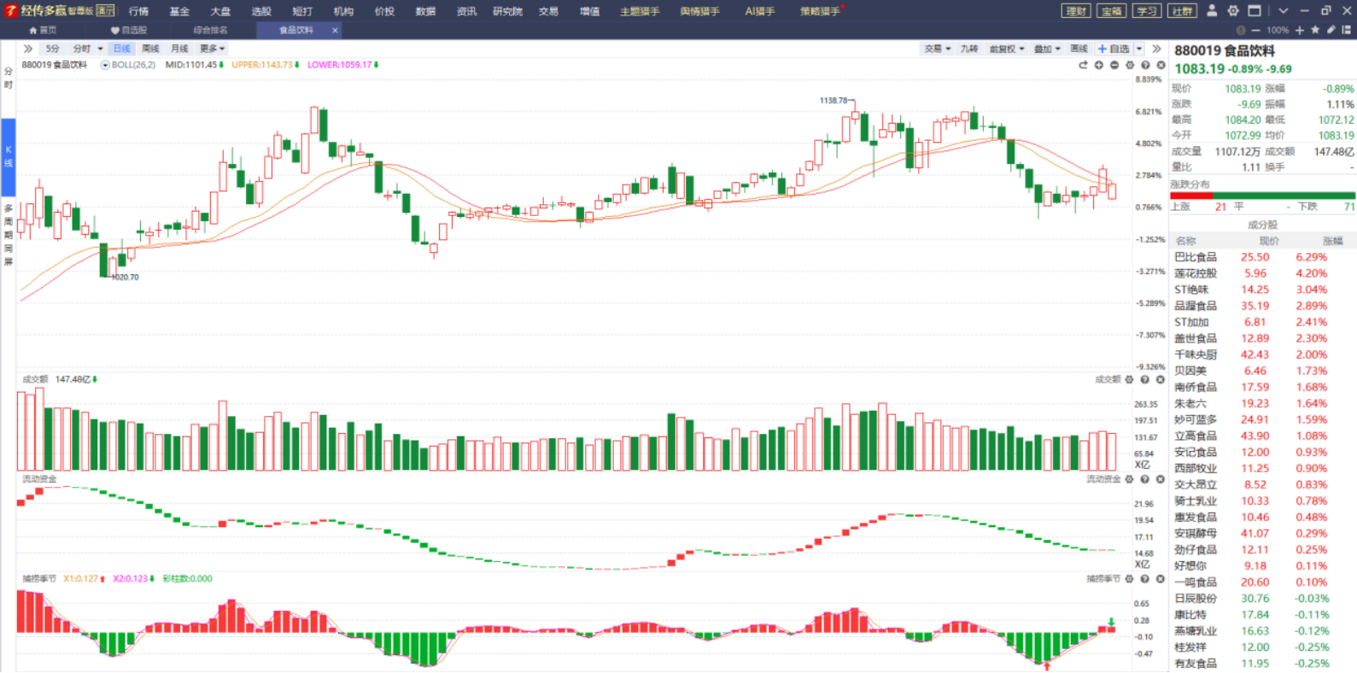Open help for 捕捞季节 indicator panel
The image size is (1357, 673).
pos(1145,579)
